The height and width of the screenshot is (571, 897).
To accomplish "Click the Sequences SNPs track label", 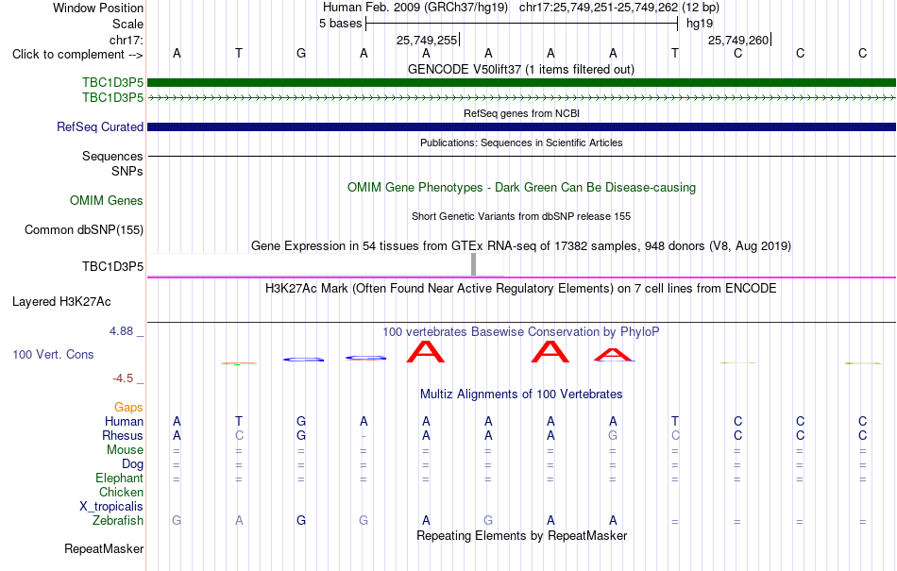I will tap(112, 163).
